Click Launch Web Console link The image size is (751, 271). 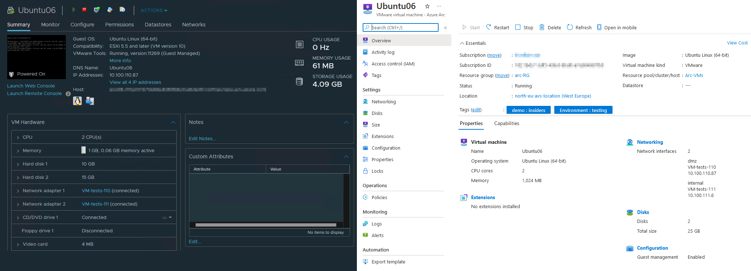click(31, 86)
